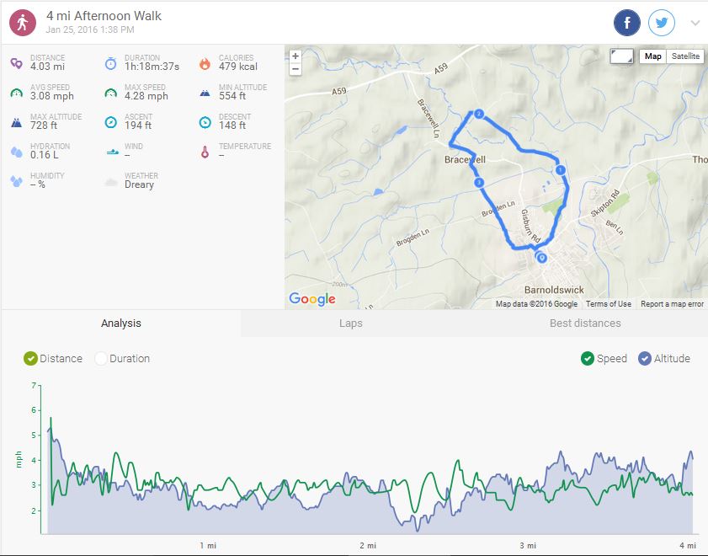Toggle the Speed graph series
Screen dimensions: 708x556
[588, 358]
